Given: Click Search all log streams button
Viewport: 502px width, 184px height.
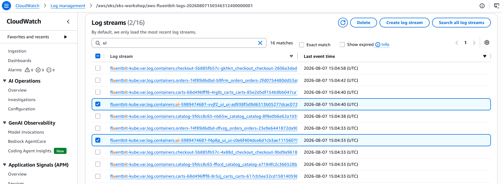Looking at the screenshot, I should [x=461, y=23].
